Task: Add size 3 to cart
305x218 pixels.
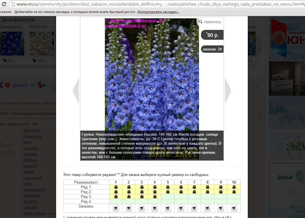Action: coord(142,208)
